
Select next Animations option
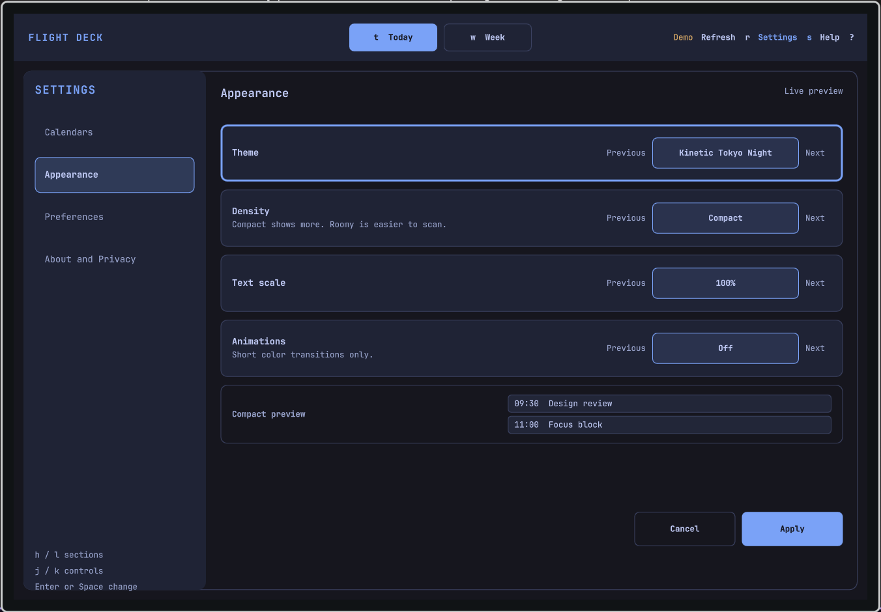[815, 348]
